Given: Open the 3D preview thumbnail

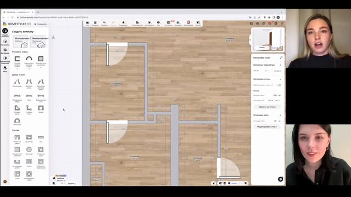Looking at the screenshot, I should coord(268,40).
